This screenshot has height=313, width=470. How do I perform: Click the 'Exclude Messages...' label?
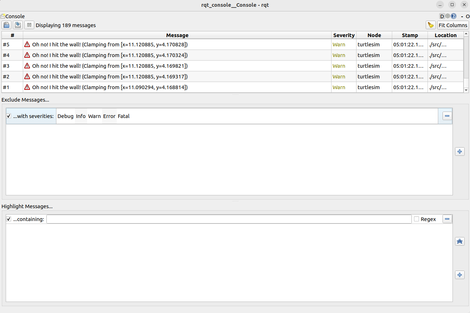click(x=25, y=100)
